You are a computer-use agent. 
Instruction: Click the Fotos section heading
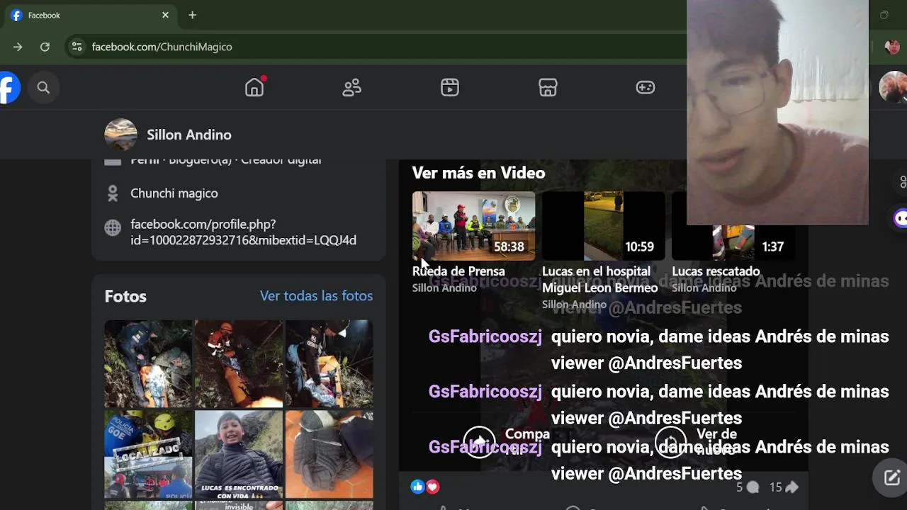(125, 296)
